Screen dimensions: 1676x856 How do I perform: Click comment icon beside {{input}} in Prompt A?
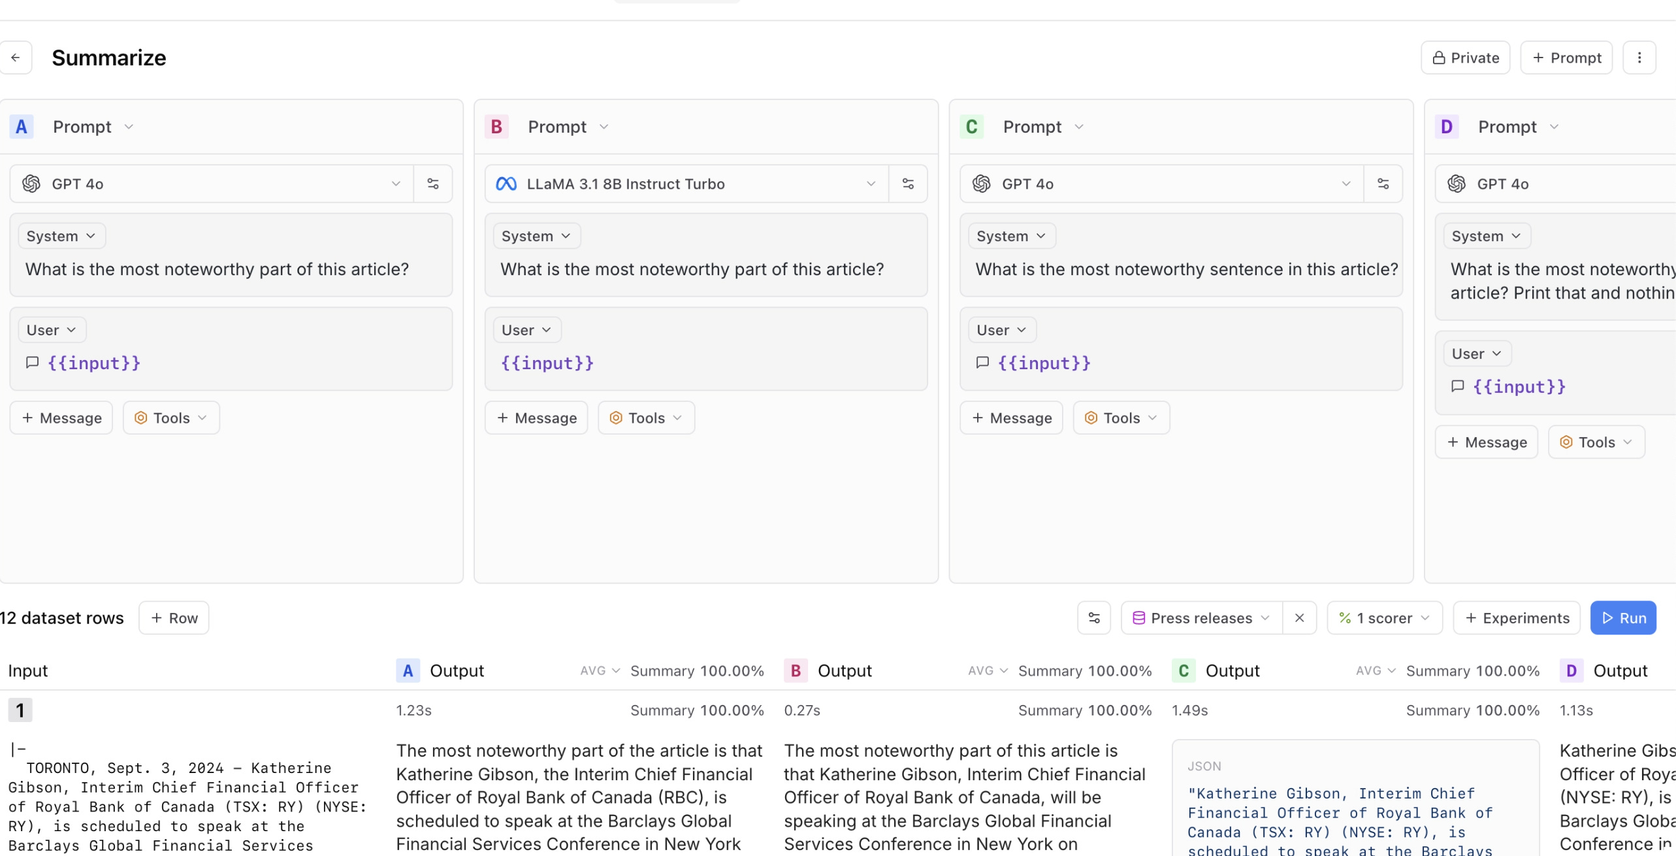[32, 363]
